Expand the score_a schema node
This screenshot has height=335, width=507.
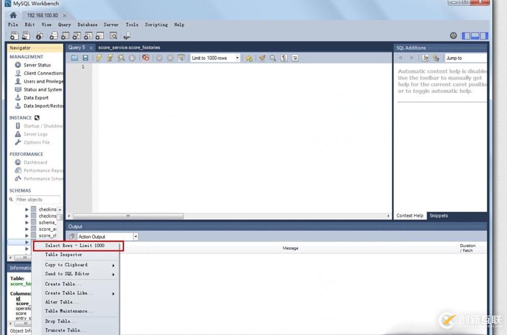(x=27, y=229)
